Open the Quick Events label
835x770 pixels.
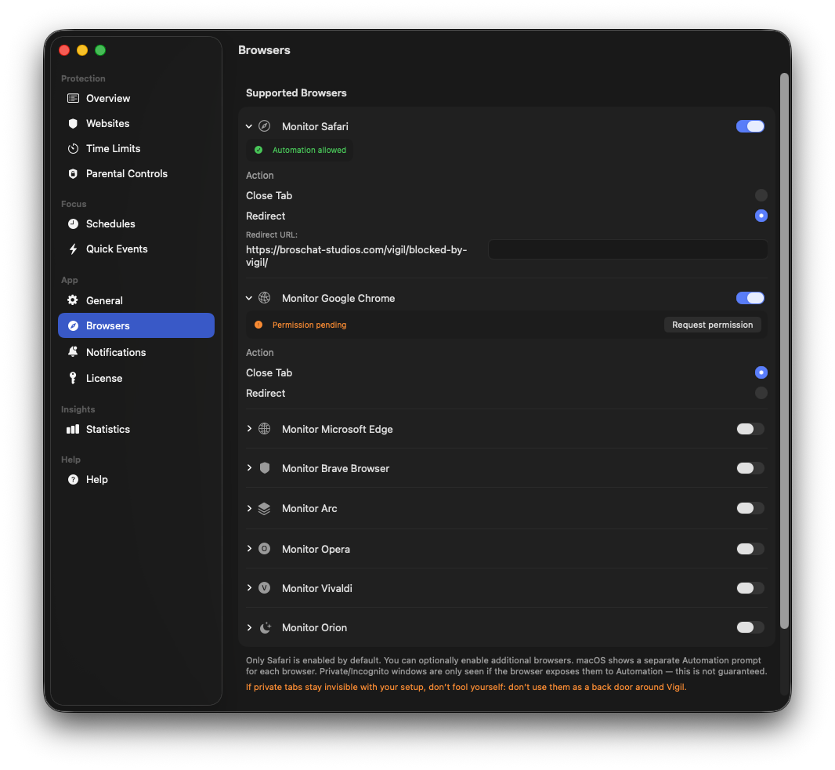117,249
